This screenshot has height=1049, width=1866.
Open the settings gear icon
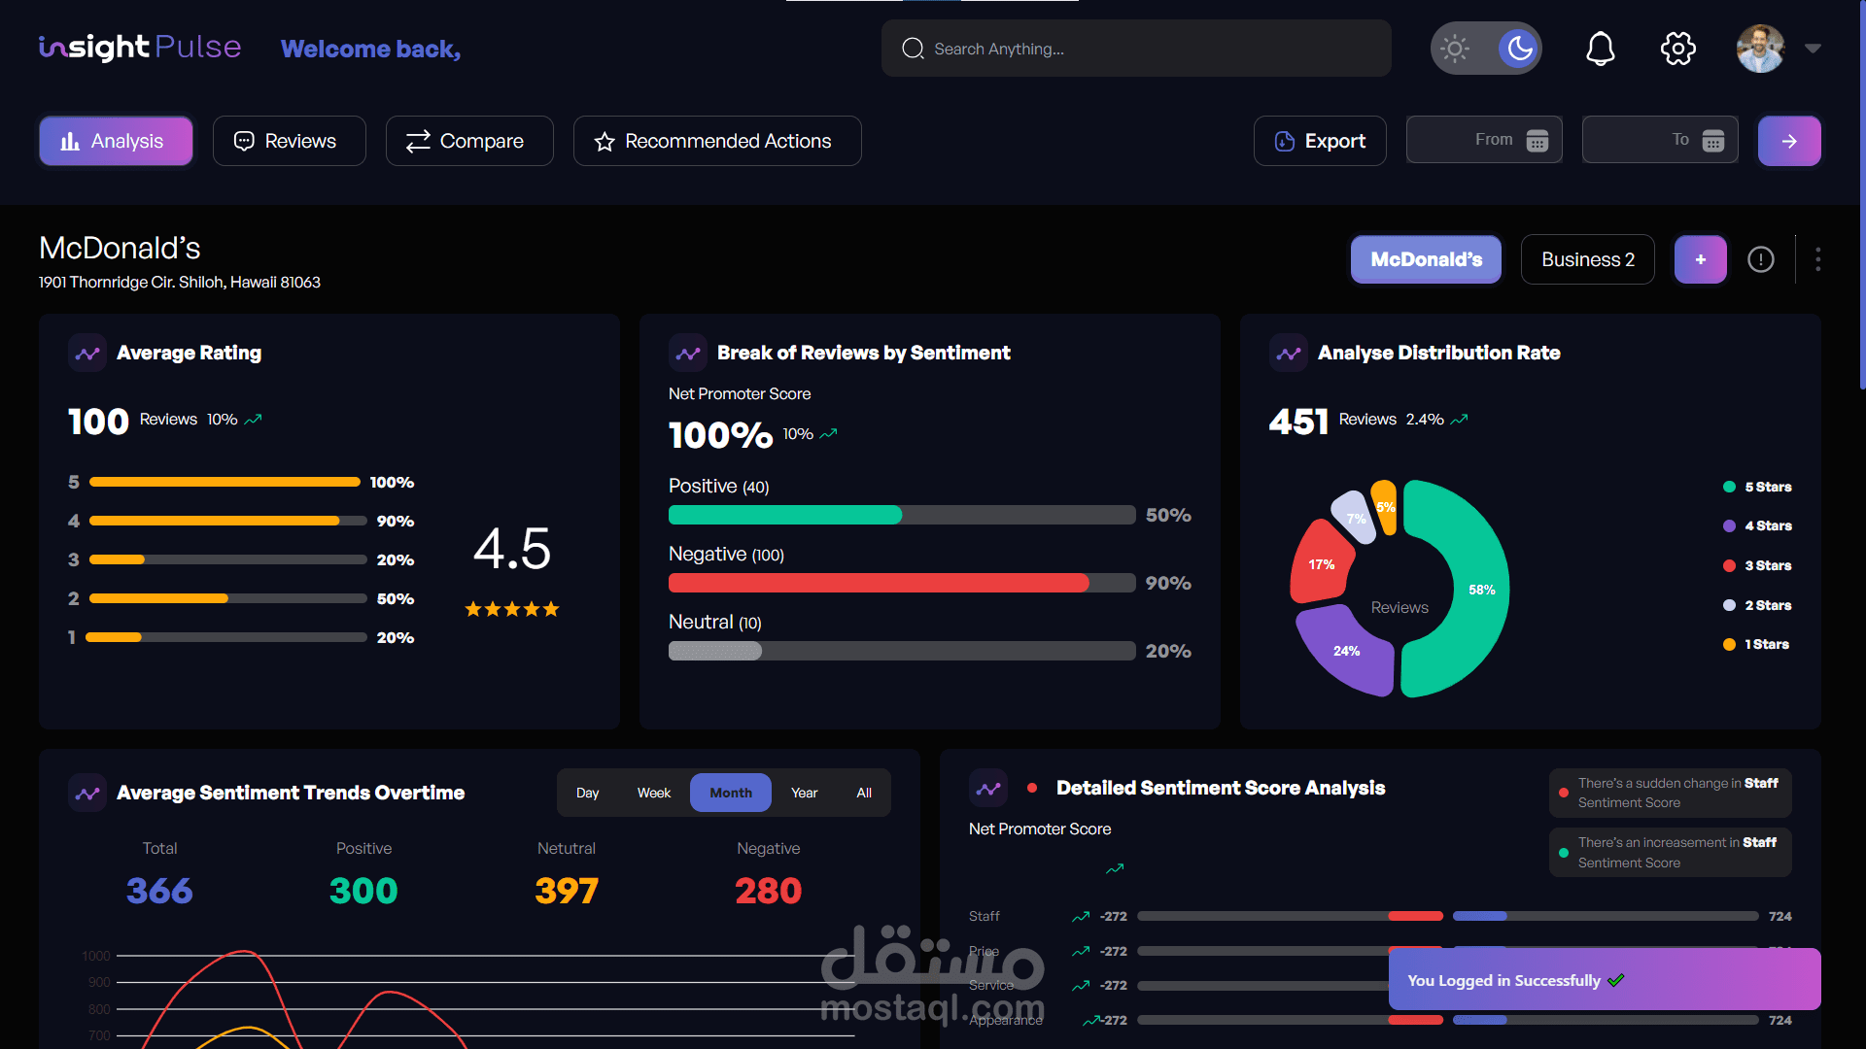[x=1677, y=49]
